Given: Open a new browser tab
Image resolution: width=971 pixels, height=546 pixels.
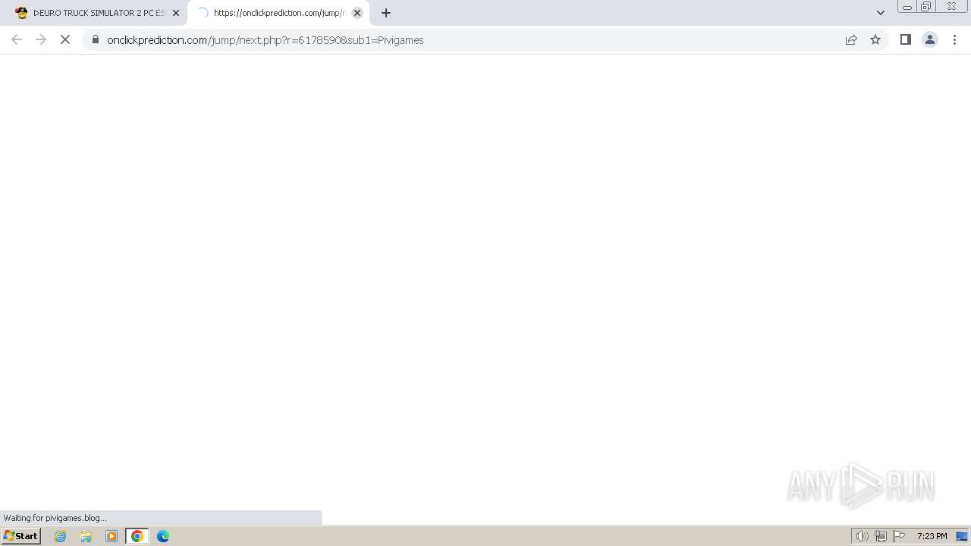Looking at the screenshot, I should coord(386,13).
